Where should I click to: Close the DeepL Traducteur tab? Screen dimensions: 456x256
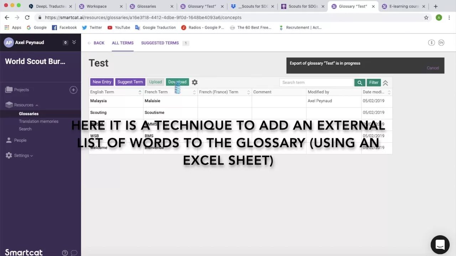click(70, 6)
